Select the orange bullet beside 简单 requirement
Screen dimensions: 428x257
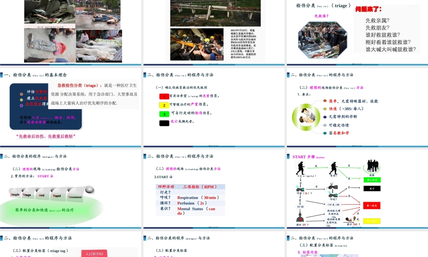tap(325, 100)
